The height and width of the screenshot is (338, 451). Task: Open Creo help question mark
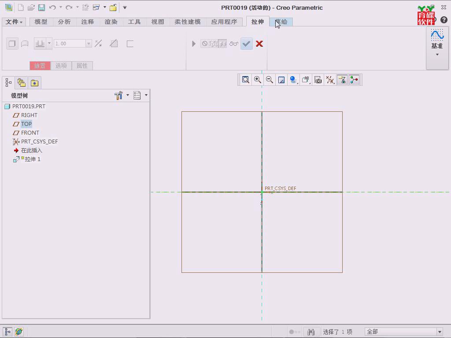(444, 19)
